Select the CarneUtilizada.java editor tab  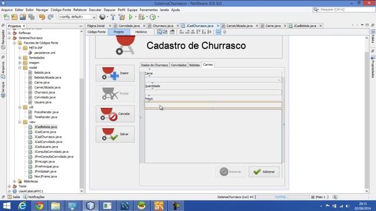pyautogui.click(x=239, y=26)
